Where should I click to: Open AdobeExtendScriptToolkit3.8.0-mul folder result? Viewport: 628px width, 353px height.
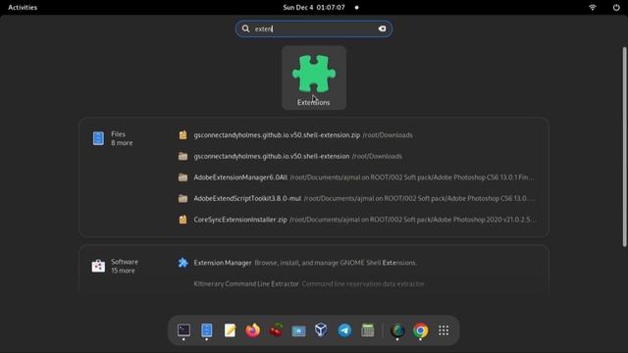pyautogui.click(x=356, y=198)
